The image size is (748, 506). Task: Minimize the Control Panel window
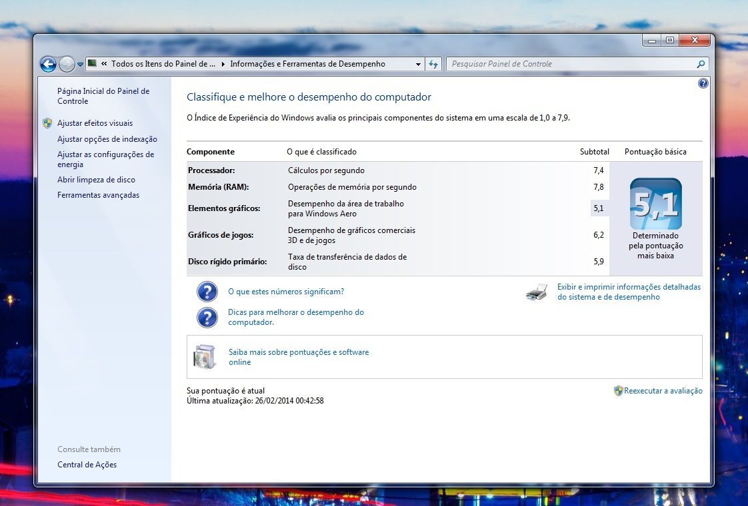[x=652, y=41]
